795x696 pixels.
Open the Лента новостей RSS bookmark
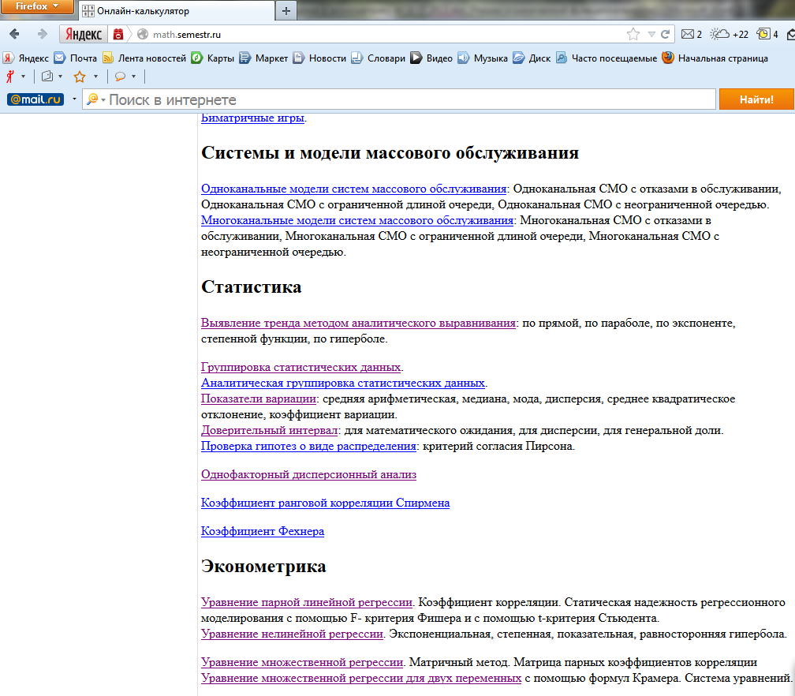[x=144, y=58]
